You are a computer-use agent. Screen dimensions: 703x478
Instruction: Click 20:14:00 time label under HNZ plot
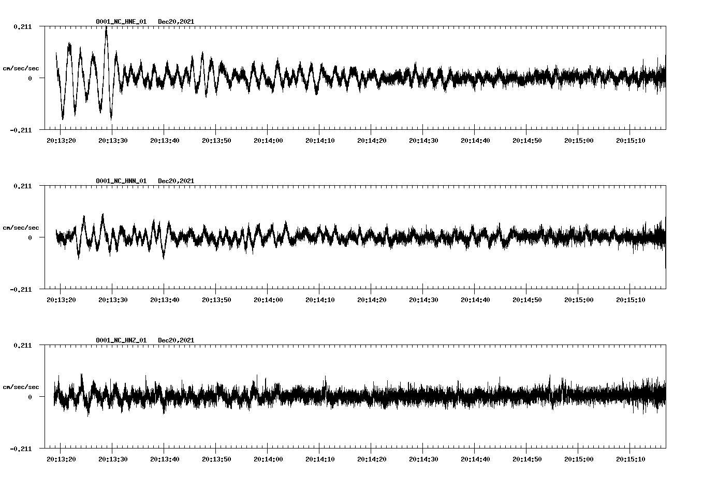click(268, 459)
